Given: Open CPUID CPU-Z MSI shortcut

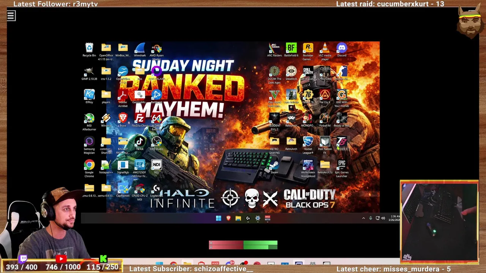Looking at the screenshot, I should tap(140, 192).
